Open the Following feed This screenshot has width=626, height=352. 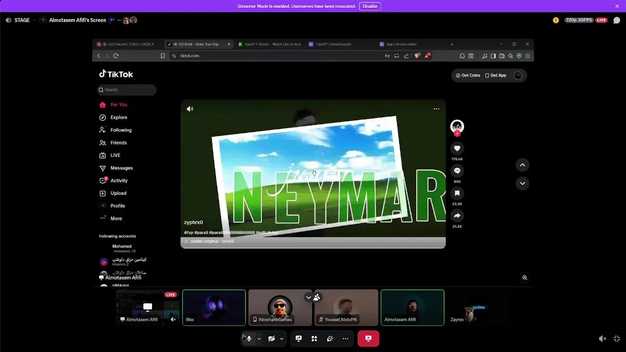115,130
